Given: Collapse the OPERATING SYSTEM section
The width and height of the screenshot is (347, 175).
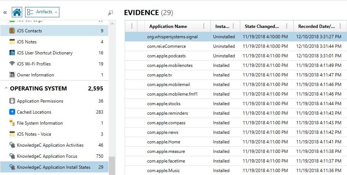Looking at the screenshot, I should (x=6, y=88).
